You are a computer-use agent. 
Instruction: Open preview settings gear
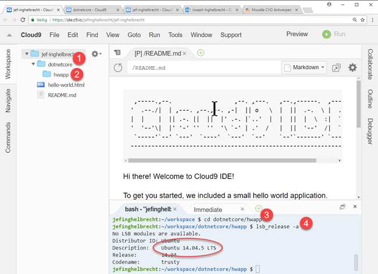[x=352, y=67]
